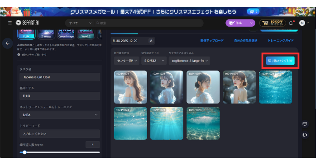Click the trigger word input field
Screen dimensions: 316x165
click(60, 134)
